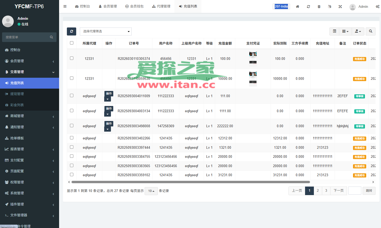This screenshot has width=381, height=228.
Task: Select 提现管理 in the sidebar menu
Action: point(17,94)
